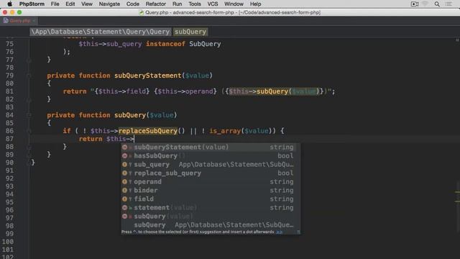This screenshot has height=259, width=460.
Task: Click field icon beside field suggestion
Action: (124, 199)
